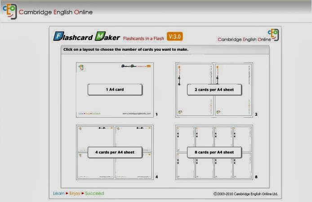Click the CEO logo in the page header
This screenshot has height=202, width=312.
tap(10, 12)
